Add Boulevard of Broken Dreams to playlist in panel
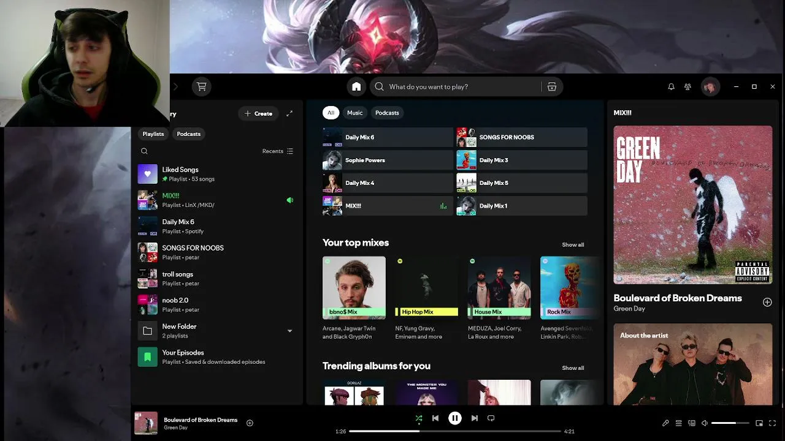The height and width of the screenshot is (441, 785). click(x=767, y=303)
